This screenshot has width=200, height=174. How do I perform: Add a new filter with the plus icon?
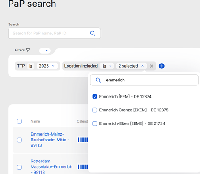[x=162, y=66]
